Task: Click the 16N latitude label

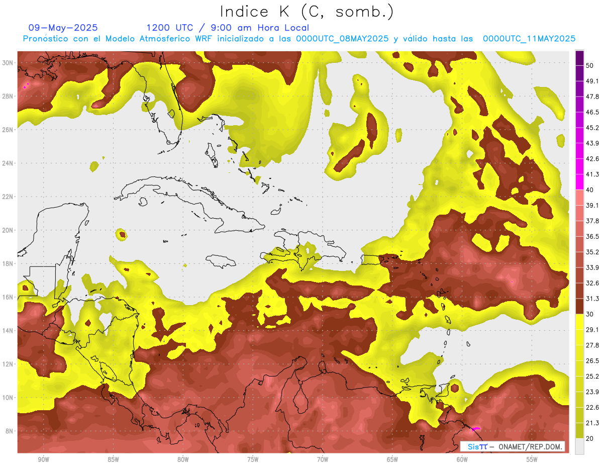Action: point(9,297)
